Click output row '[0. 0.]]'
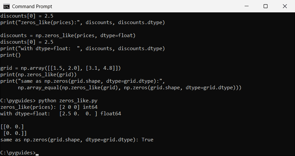Screen dimensions: 295x156 coord(15,133)
